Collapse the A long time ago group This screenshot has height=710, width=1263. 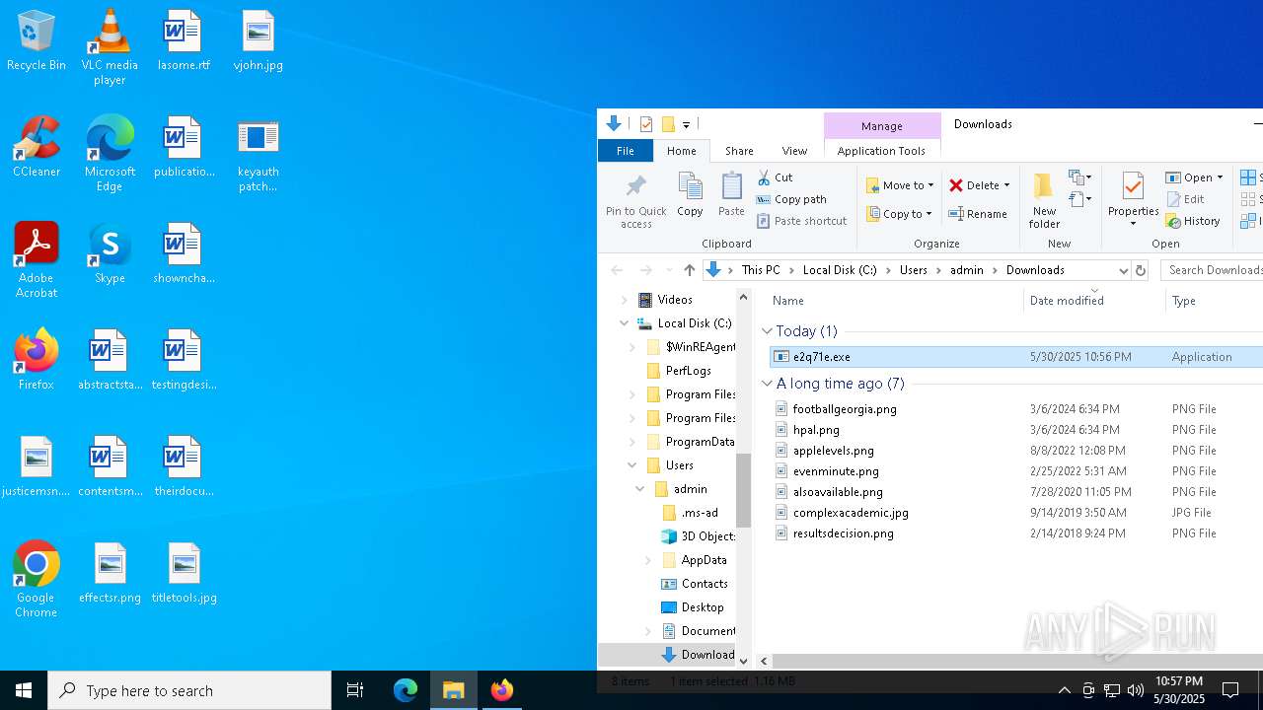point(767,384)
